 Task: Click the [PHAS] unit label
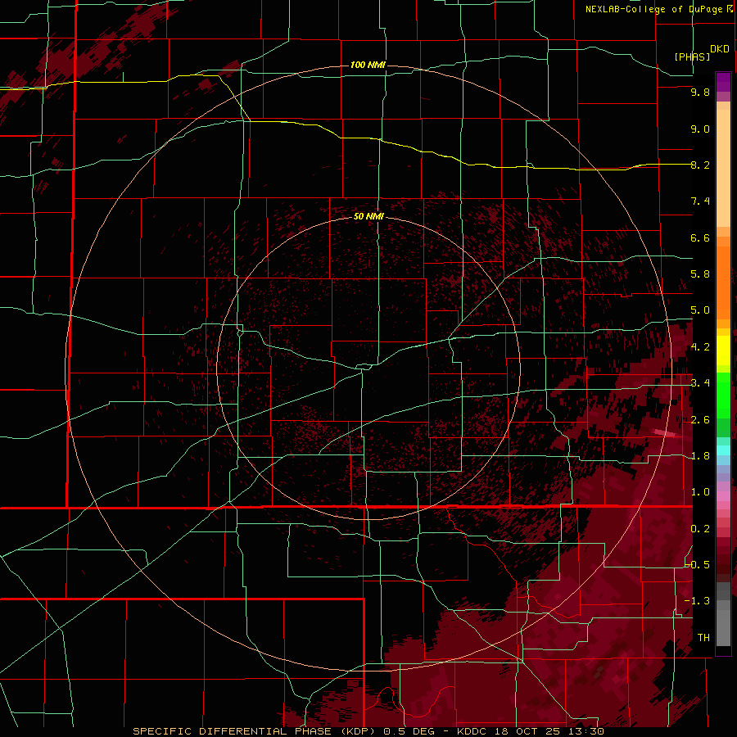692,57
